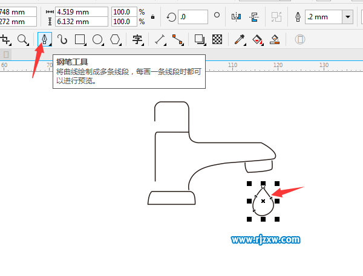The width and height of the screenshot is (363, 276).
Task: Choose the Rectangle tool
Action: (80, 40)
